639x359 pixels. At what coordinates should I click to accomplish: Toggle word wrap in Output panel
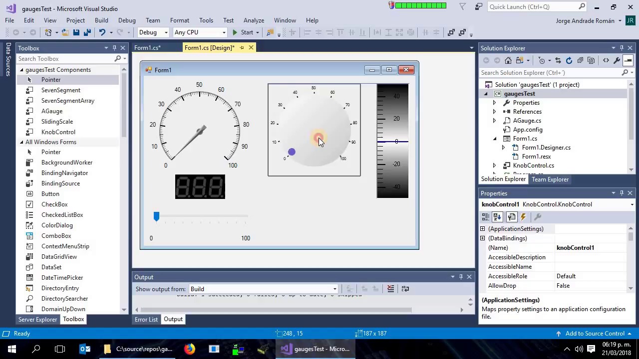[405, 289]
